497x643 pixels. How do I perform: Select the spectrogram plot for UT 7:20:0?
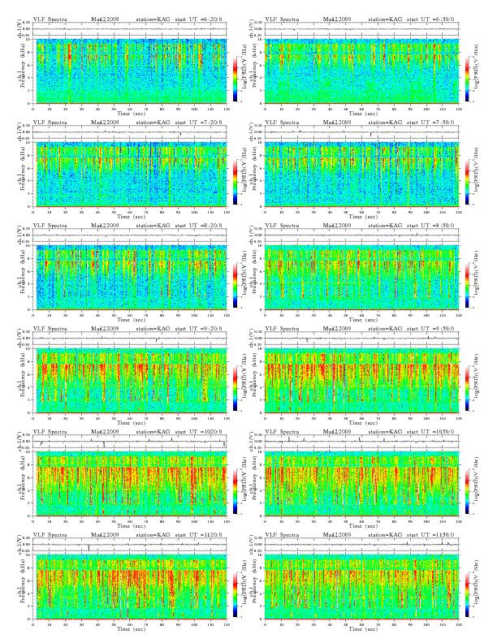130,175
